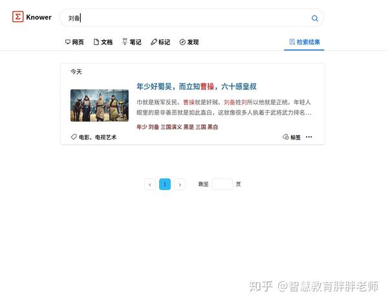Select page 1 in pagination
The image size is (388, 302).
(165, 184)
